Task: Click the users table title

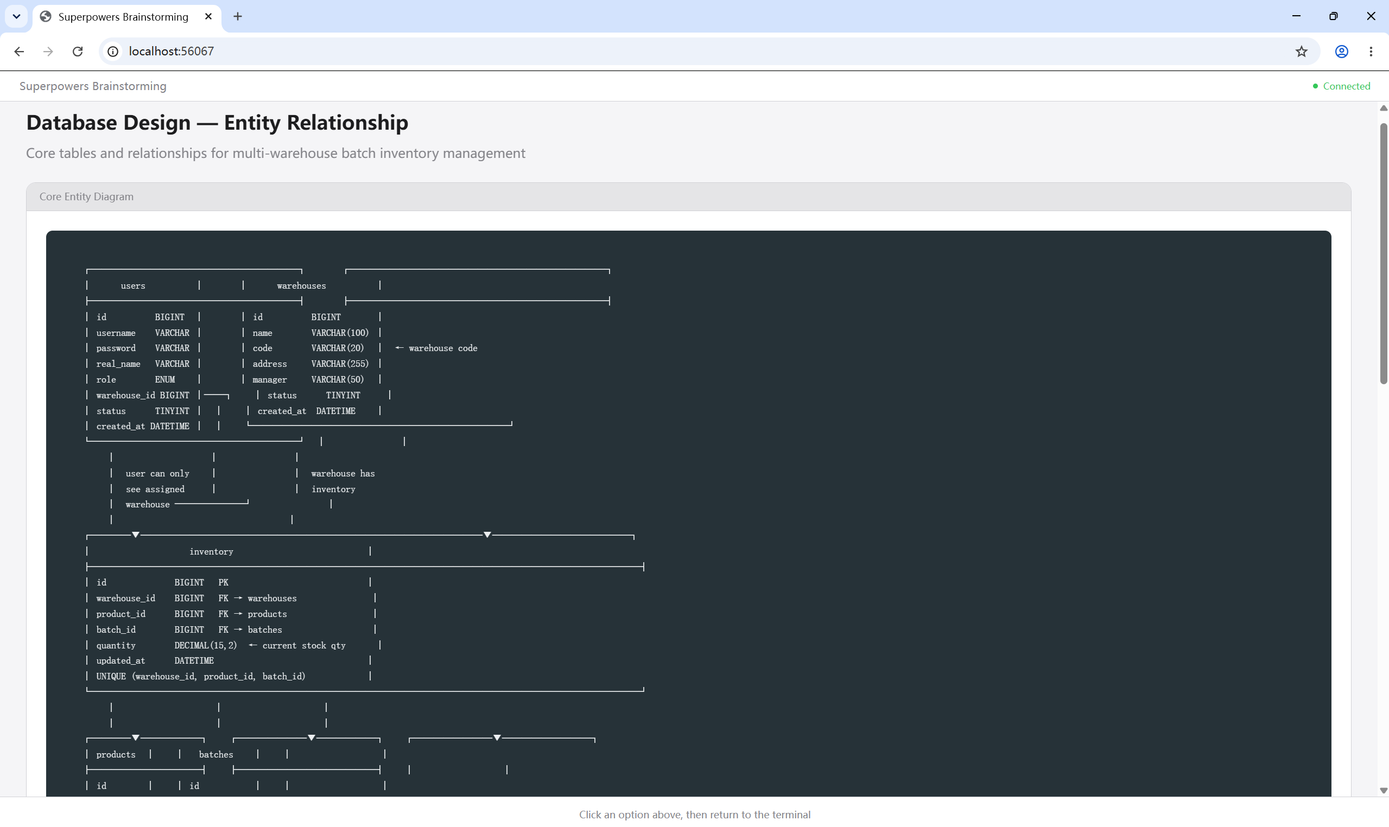Action: 132,286
